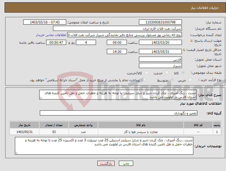This screenshot has width=226, height=171.
Task: Click the remaining time field 00:50:47
Action: 56,42
